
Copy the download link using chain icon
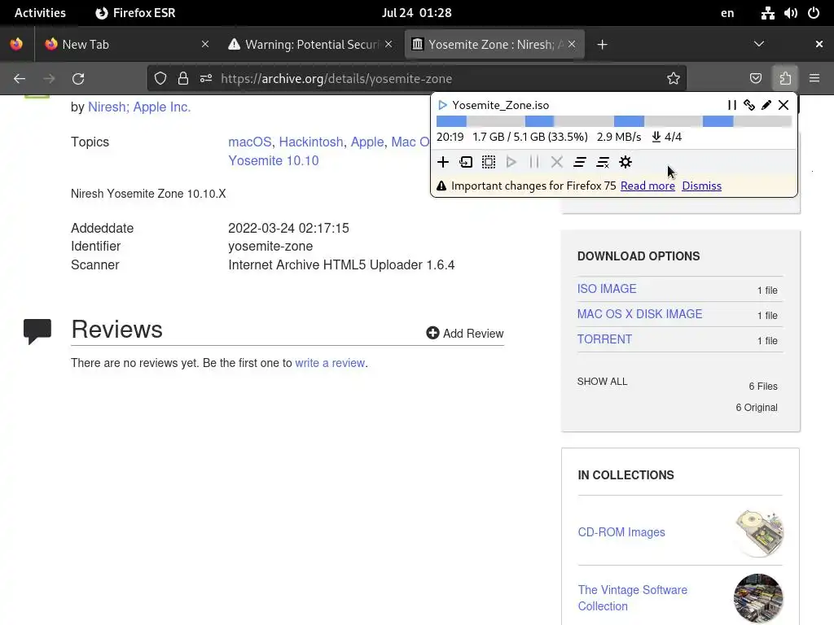click(x=749, y=105)
